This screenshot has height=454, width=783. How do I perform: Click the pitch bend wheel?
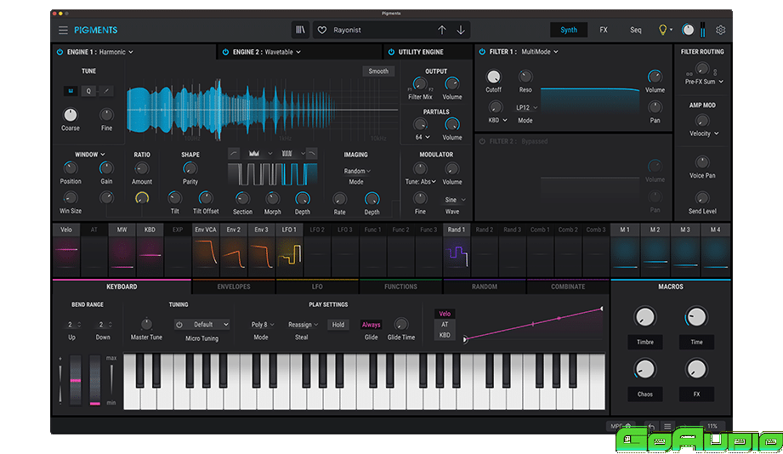click(76, 380)
